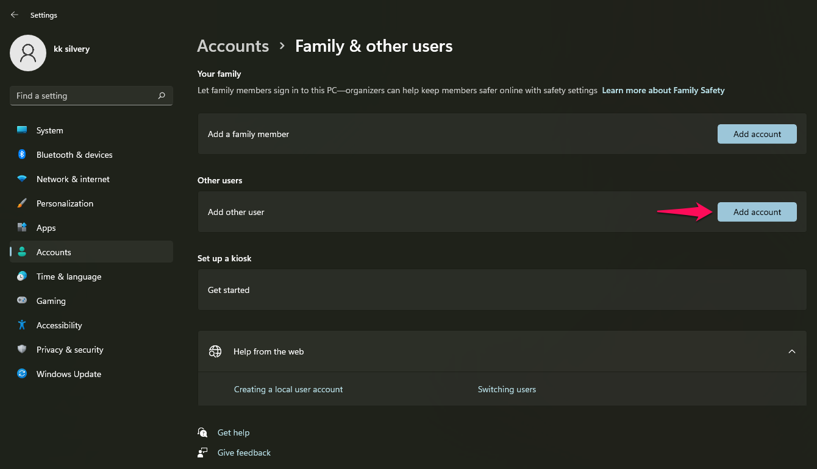Viewport: 817px width, 469px height.
Task: Click Add account for a family member
Action: pyautogui.click(x=757, y=133)
